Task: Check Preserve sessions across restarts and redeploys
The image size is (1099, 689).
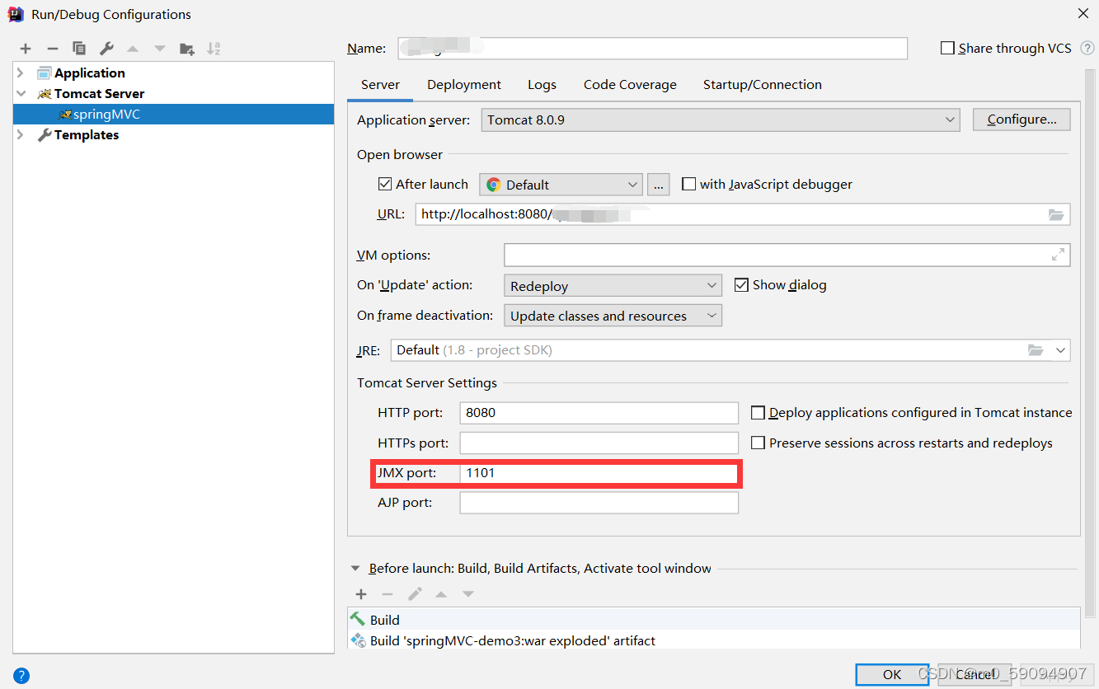Action: click(758, 443)
